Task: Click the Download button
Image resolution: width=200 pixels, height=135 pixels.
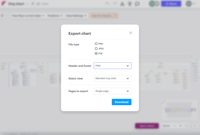Action: [x=121, y=102]
